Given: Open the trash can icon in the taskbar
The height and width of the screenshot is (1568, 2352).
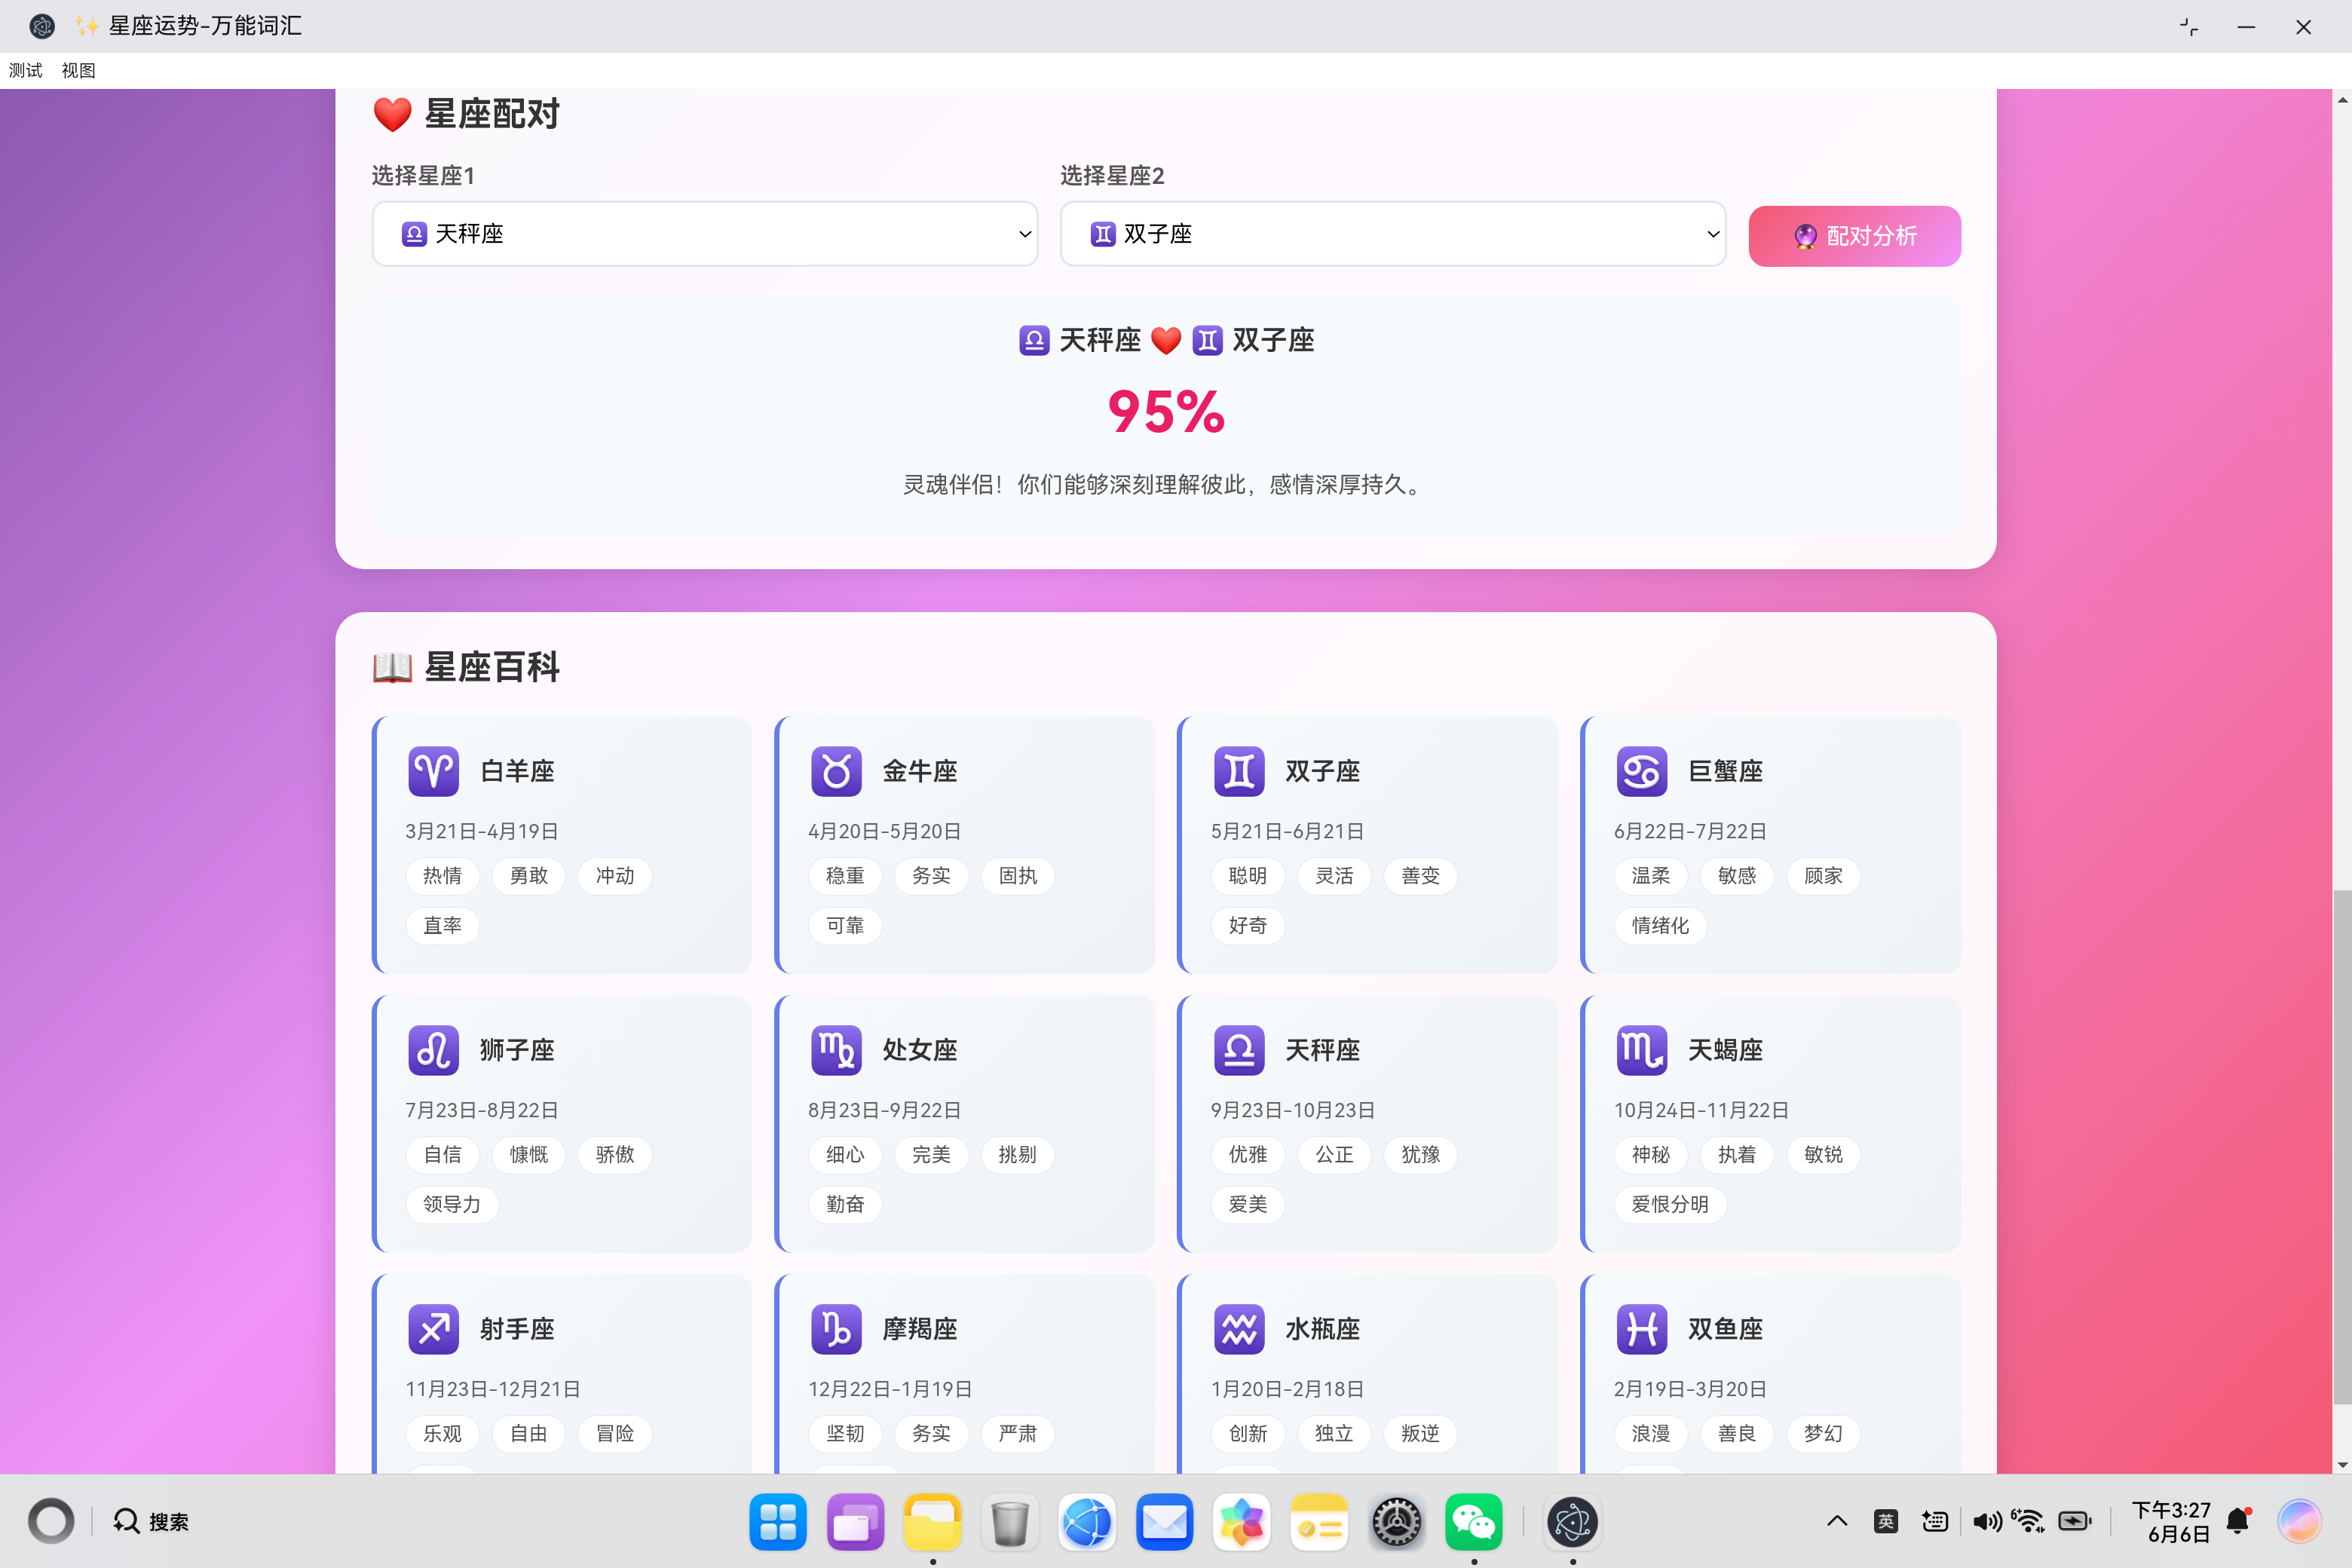Looking at the screenshot, I should click(x=1010, y=1522).
